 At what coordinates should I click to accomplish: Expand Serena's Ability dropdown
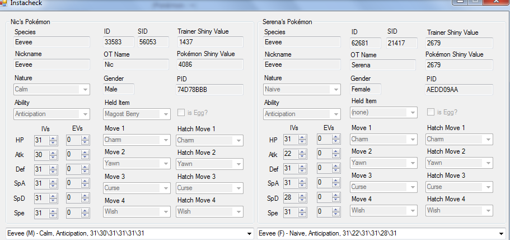(302, 114)
